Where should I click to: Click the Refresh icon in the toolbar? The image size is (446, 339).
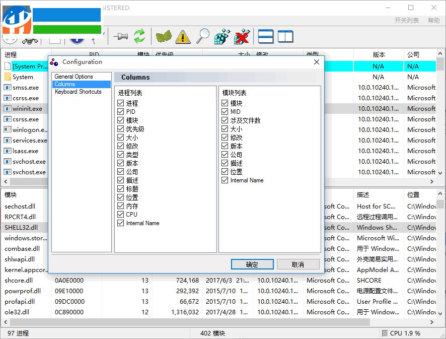click(139, 36)
